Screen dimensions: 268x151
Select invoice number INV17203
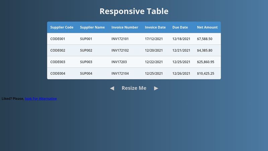point(119,62)
